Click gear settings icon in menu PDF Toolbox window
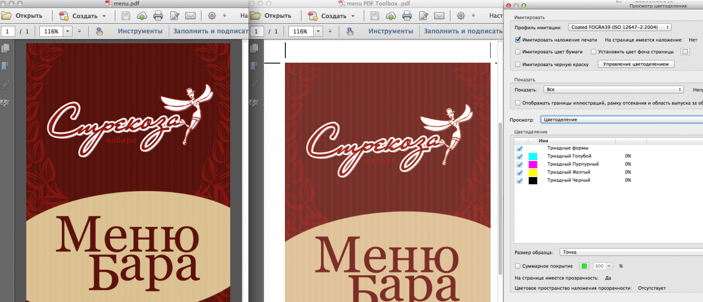703x302 pixels. click(x=461, y=15)
